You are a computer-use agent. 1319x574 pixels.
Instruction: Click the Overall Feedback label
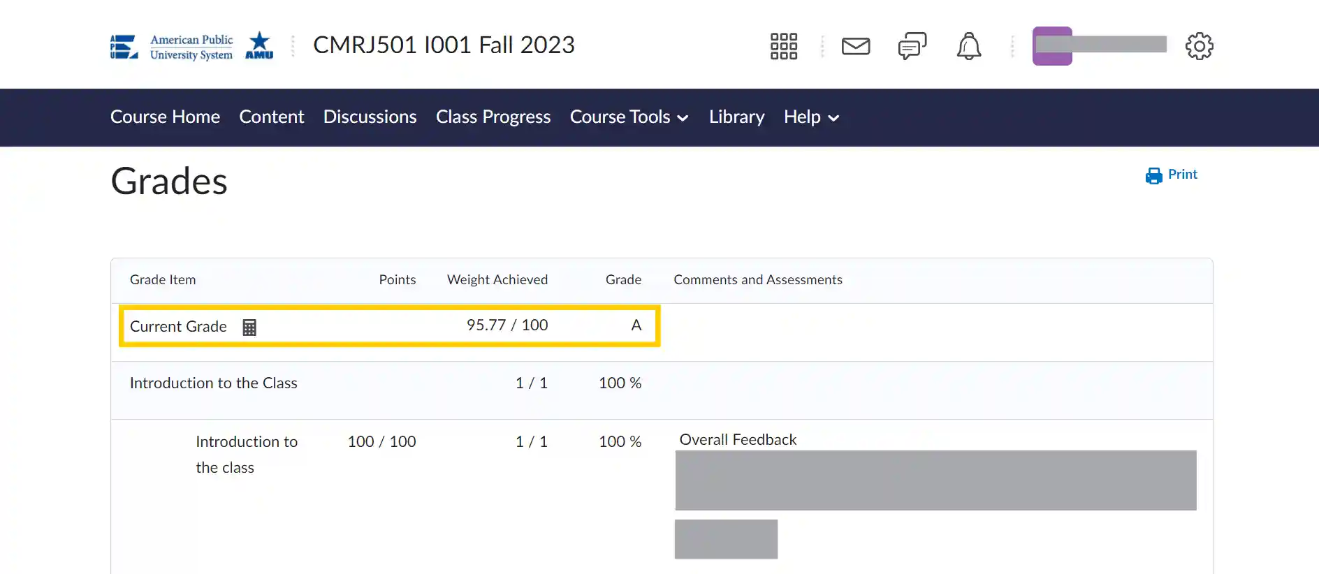(738, 440)
